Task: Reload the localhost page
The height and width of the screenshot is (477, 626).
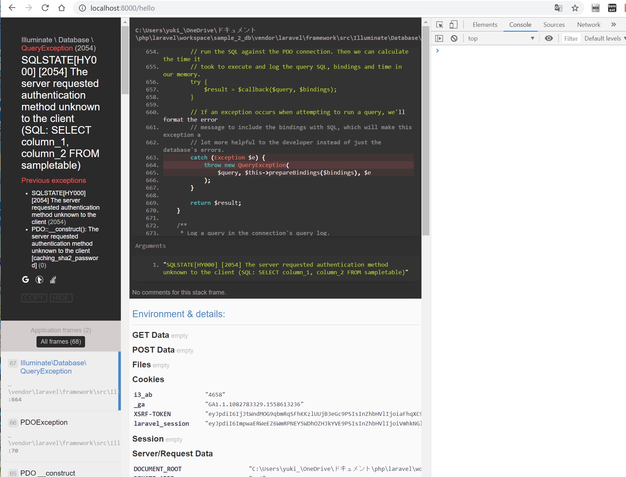Action: point(45,8)
